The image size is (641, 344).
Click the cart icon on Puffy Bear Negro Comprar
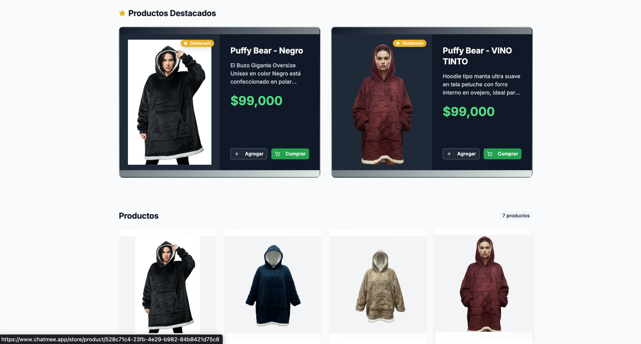(277, 154)
